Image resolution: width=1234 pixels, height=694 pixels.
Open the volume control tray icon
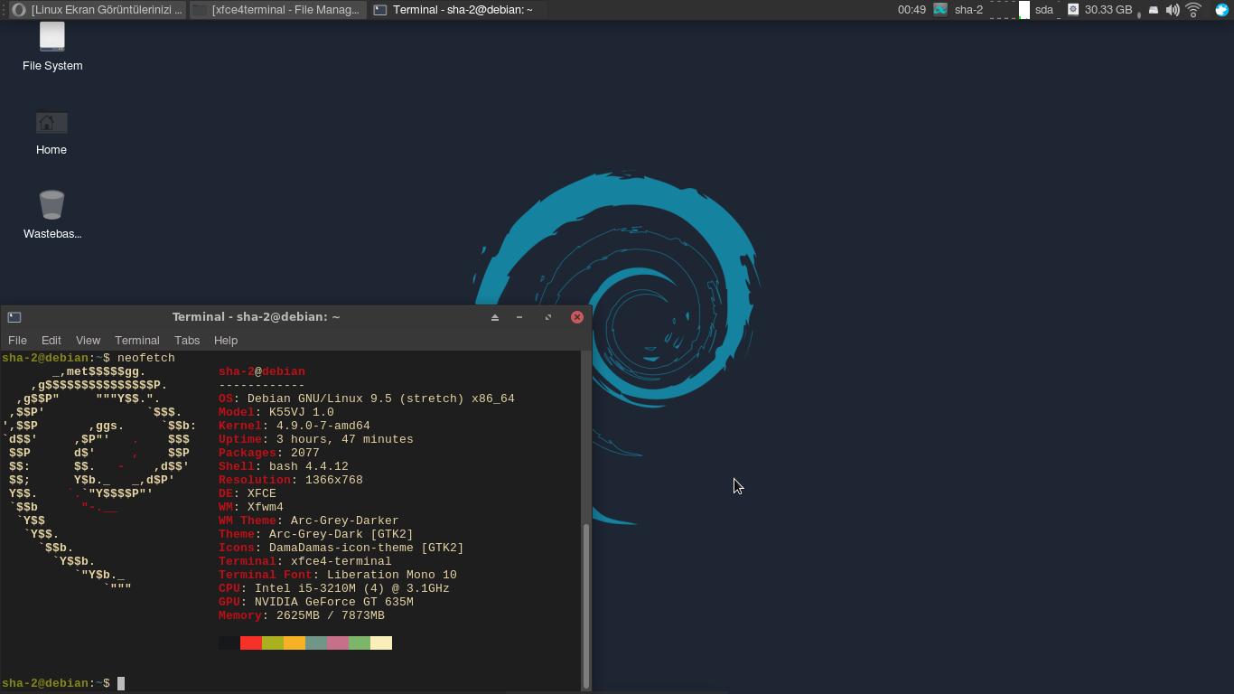click(1173, 10)
